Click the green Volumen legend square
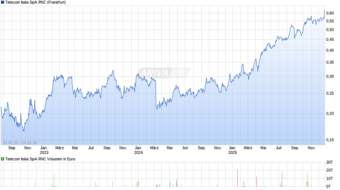340x190 pixels. click(3, 159)
